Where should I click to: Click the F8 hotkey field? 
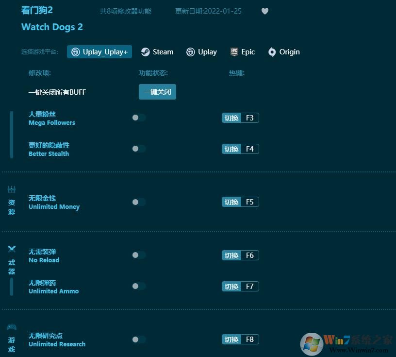point(250,340)
